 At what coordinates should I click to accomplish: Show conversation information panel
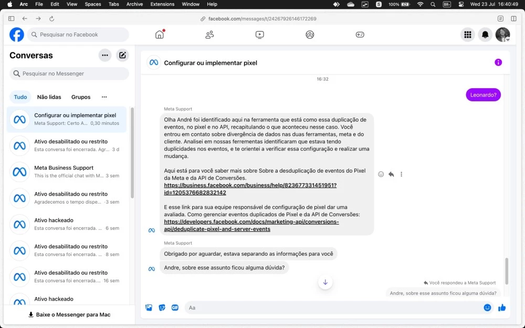[x=498, y=62]
